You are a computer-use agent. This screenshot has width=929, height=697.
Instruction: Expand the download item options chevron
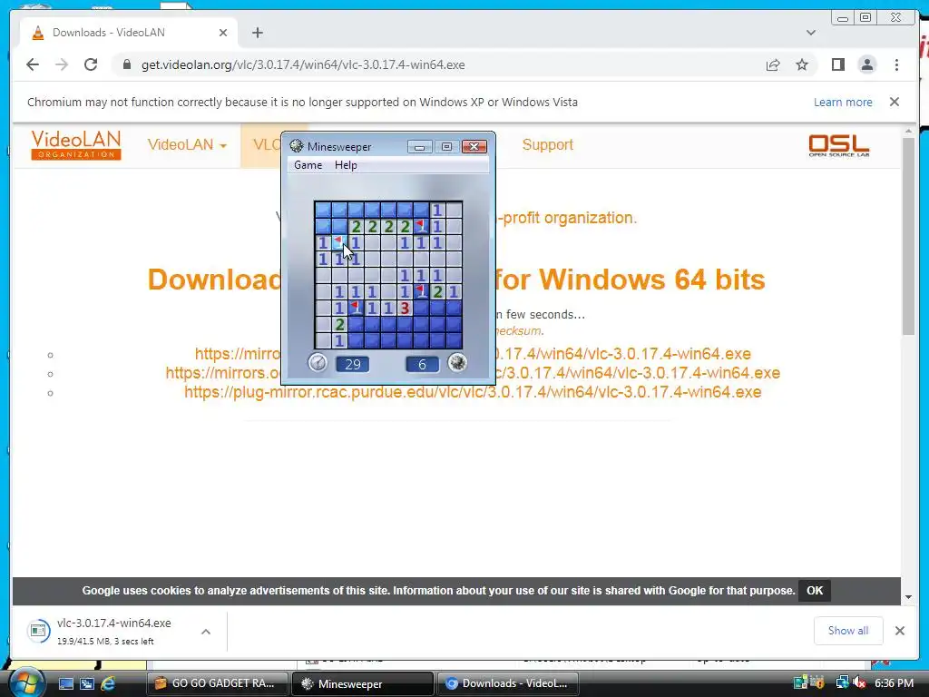tap(206, 632)
